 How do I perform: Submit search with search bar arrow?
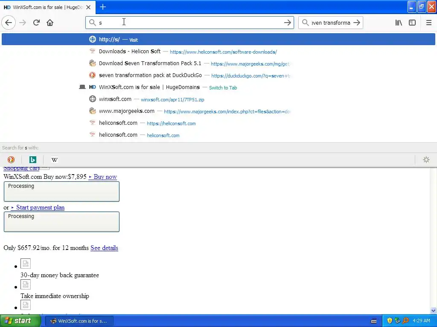pos(357,23)
